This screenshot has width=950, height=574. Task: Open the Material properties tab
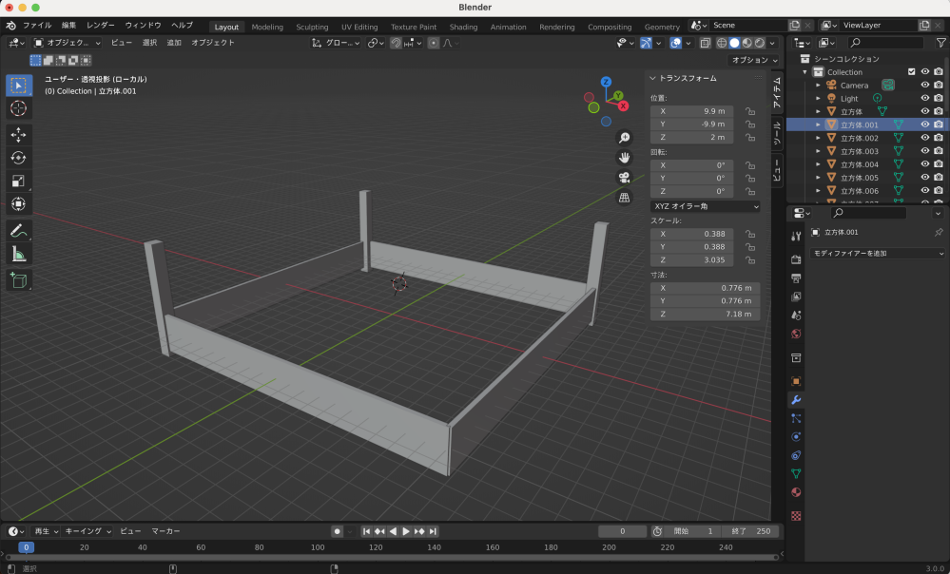click(x=796, y=492)
